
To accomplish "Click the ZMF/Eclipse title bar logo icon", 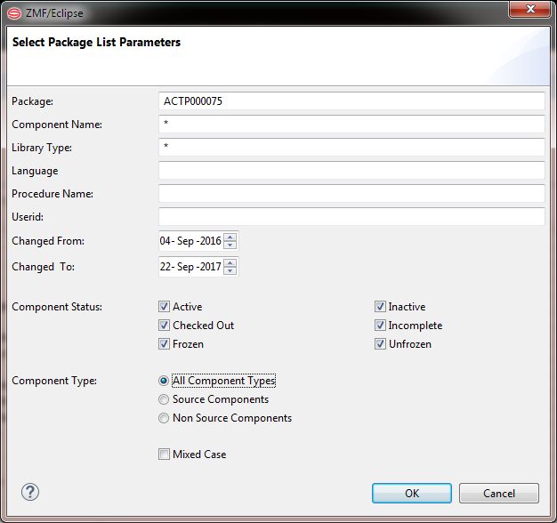I will point(14,13).
